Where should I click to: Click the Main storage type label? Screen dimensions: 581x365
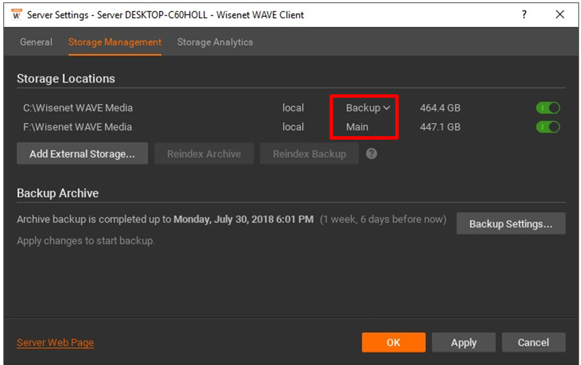357,127
